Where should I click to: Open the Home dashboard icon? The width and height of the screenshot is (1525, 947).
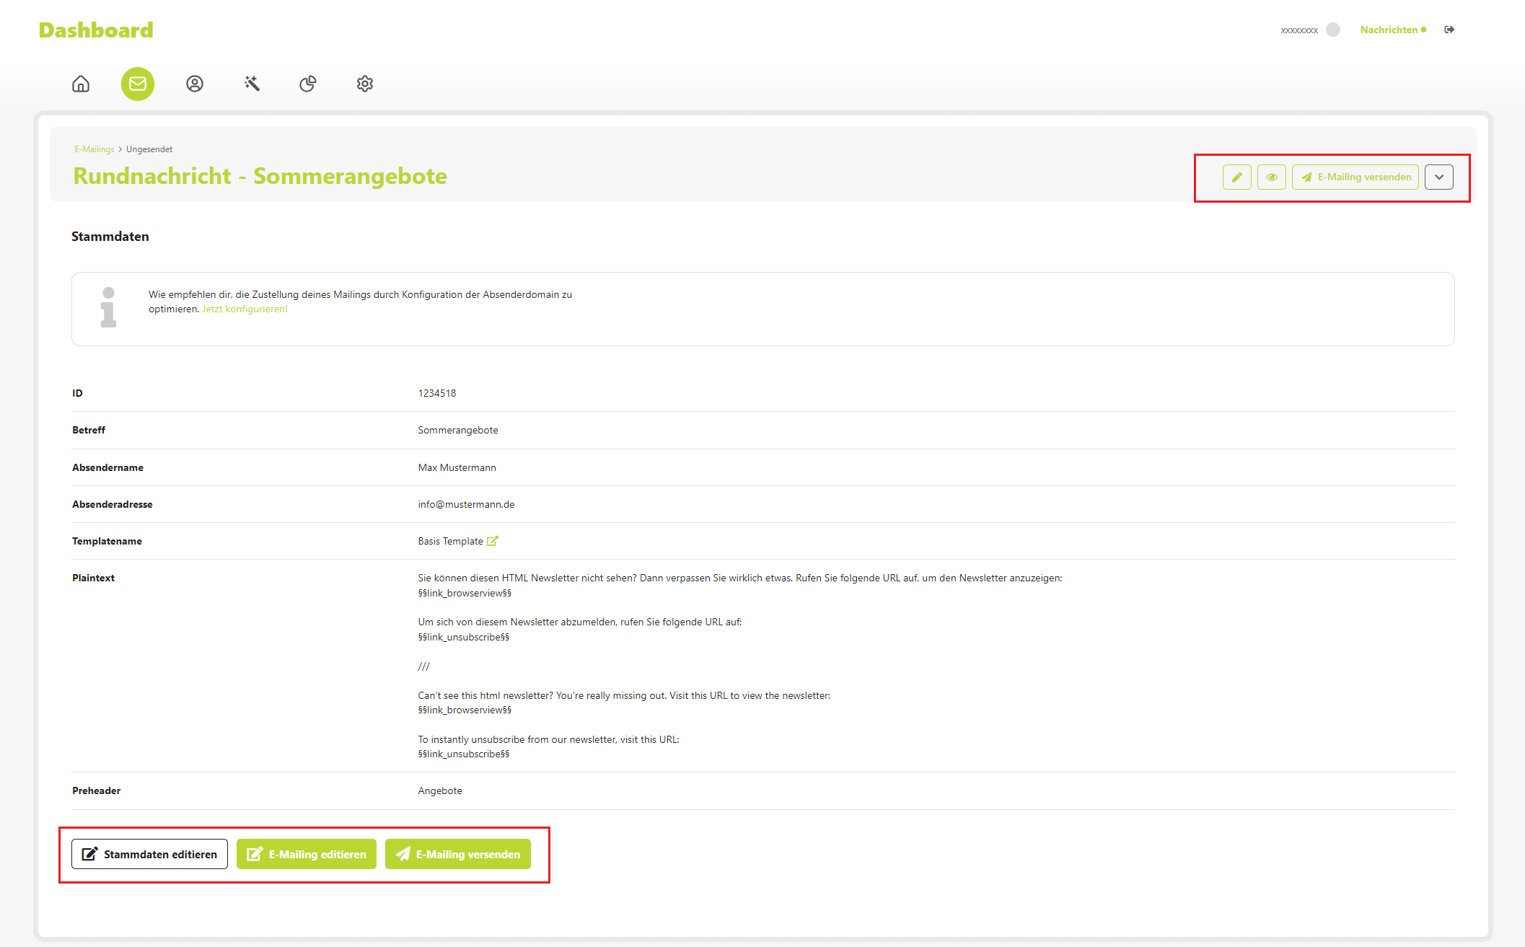(x=80, y=84)
